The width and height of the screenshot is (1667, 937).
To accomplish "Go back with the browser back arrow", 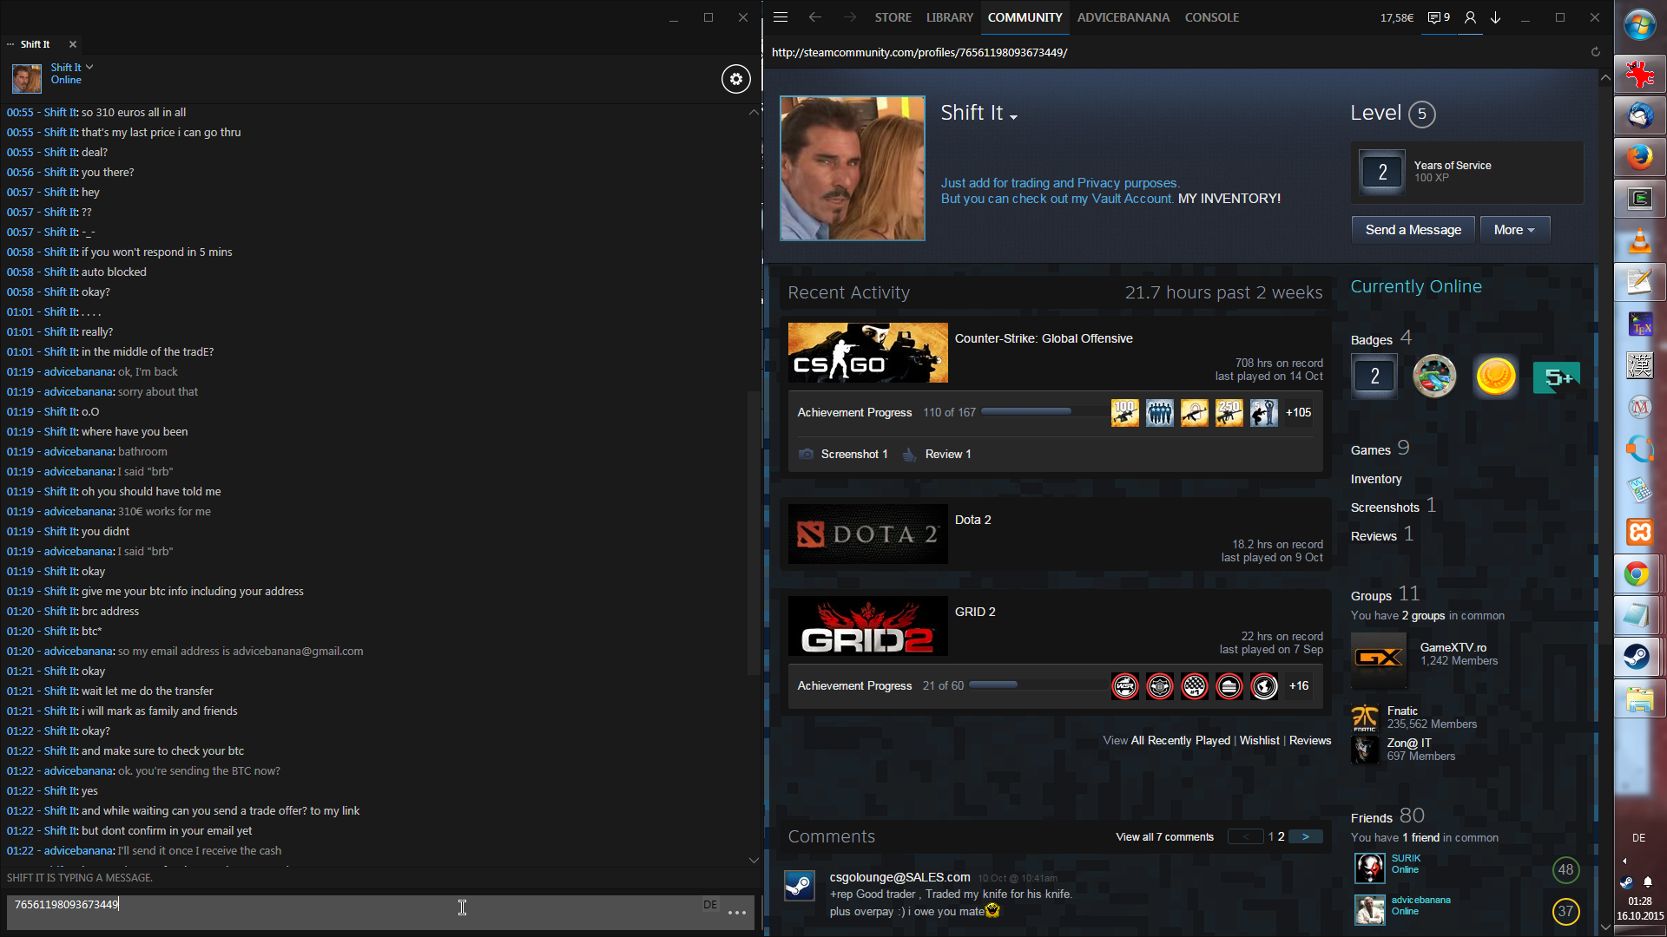I will pyautogui.click(x=814, y=17).
